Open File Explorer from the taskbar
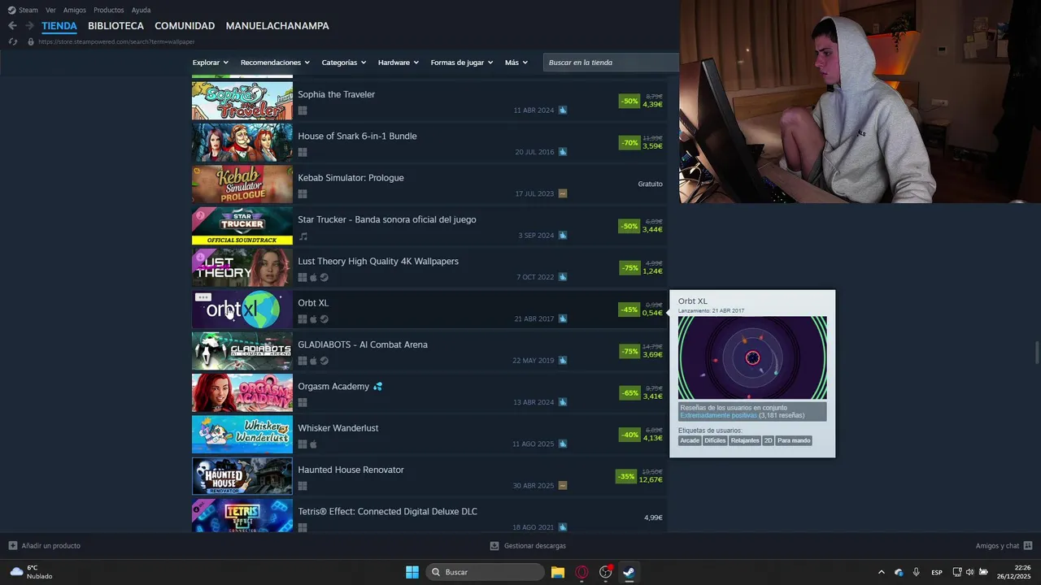The height and width of the screenshot is (585, 1041). pos(558,572)
